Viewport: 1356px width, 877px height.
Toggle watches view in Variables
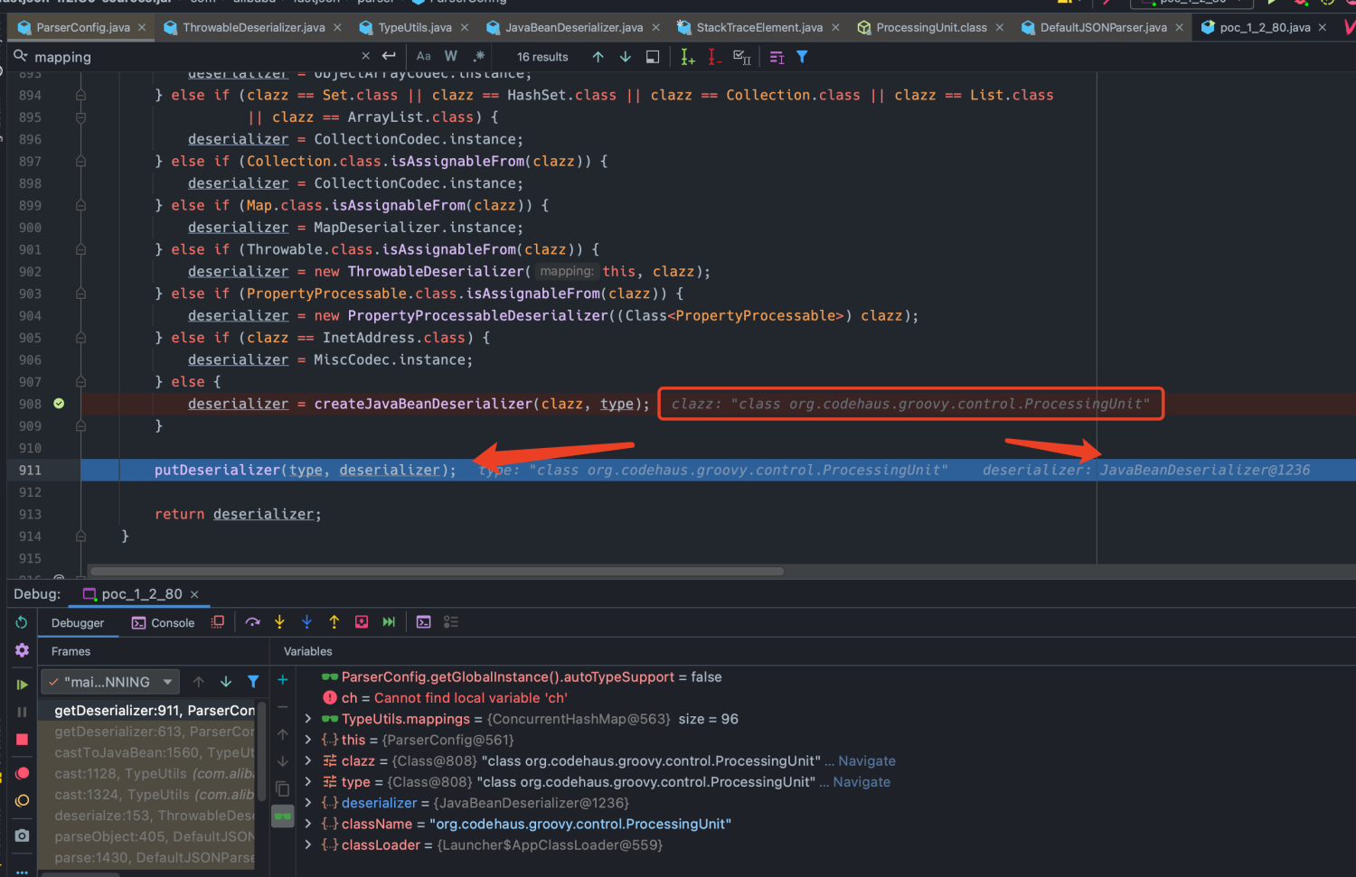(283, 816)
